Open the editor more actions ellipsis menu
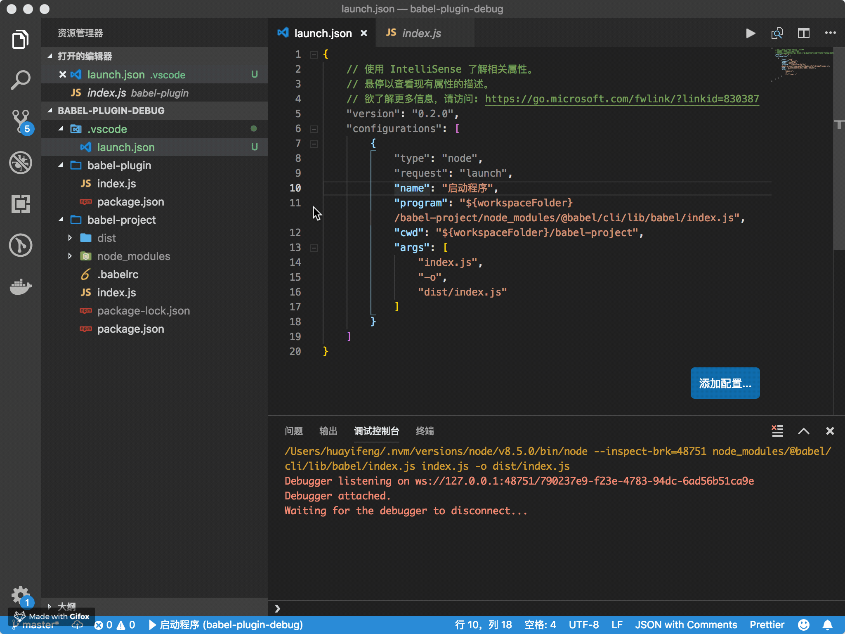This screenshot has height=634, width=845. tap(830, 33)
